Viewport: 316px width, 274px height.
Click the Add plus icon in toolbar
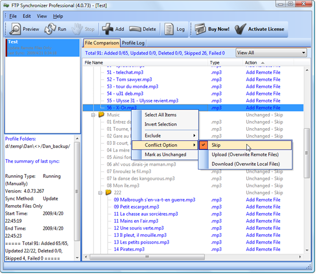pyautogui.click(x=107, y=29)
